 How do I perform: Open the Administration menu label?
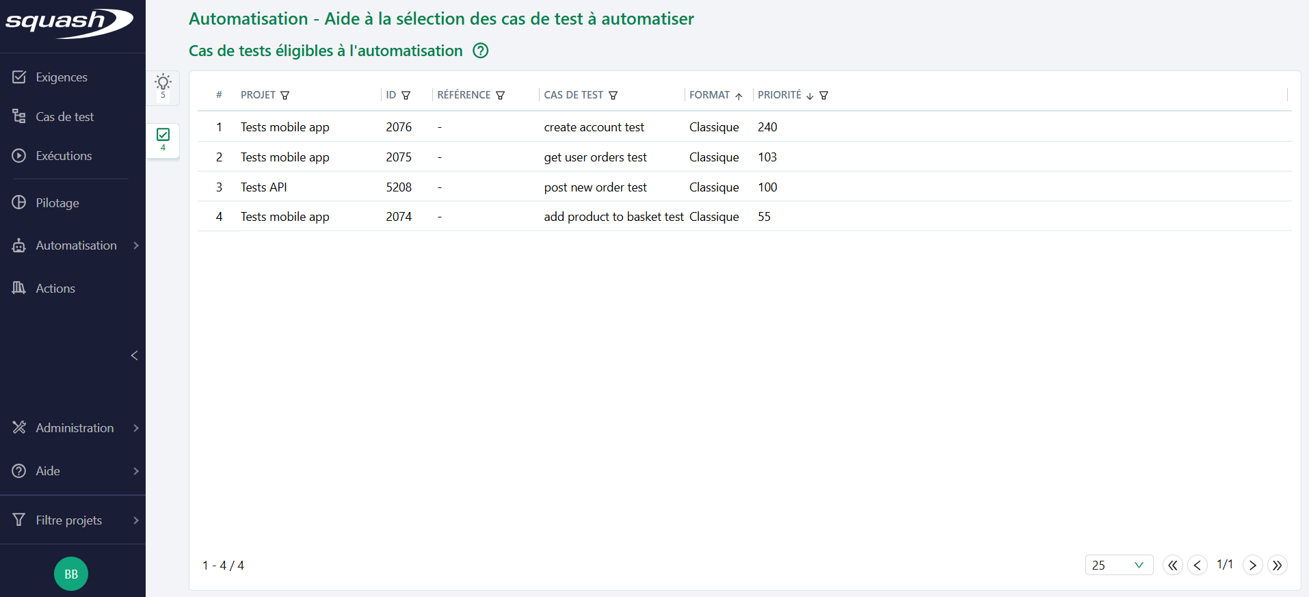point(75,428)
